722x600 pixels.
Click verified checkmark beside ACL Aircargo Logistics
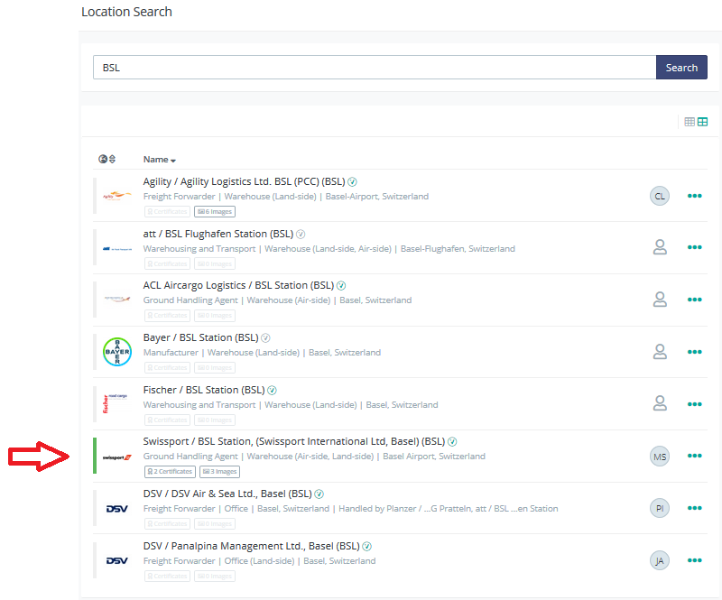(341, 286)
